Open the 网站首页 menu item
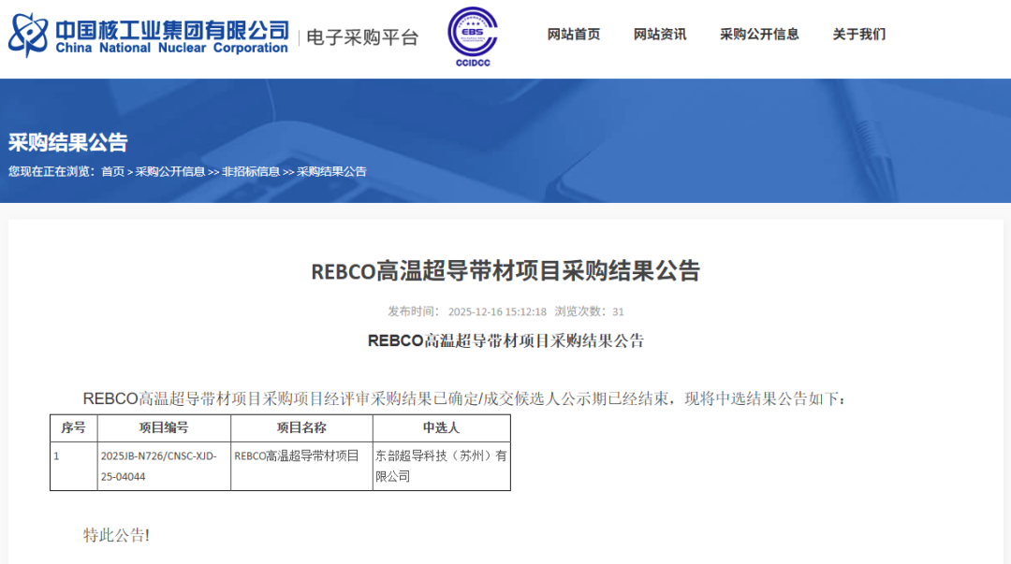Image resolution: width=1011 pixels, height=564 pixels. pos(574,35)
